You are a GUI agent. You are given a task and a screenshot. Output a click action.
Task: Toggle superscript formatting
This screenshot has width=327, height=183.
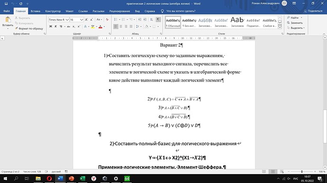pyautogui.click(x=79, y=26)
